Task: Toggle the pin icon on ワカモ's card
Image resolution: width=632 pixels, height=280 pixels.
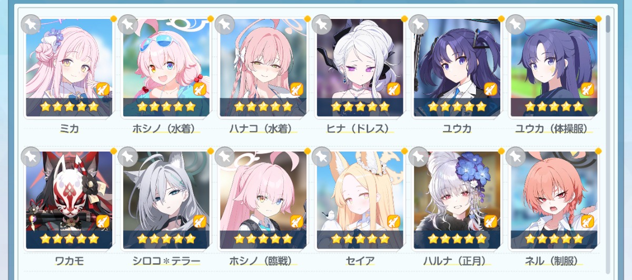Action: point(31,156)
